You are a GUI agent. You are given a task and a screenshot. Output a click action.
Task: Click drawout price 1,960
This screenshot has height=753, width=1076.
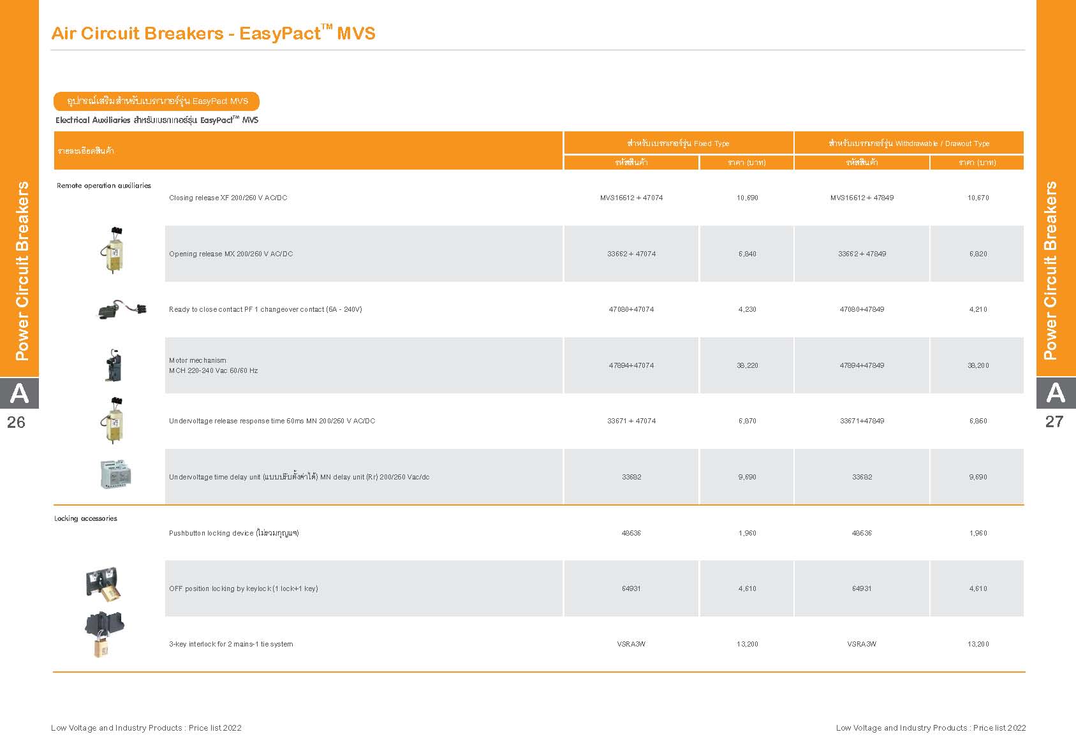click(978, 533)
